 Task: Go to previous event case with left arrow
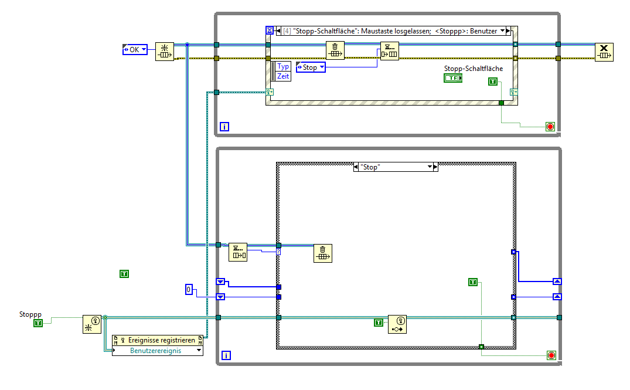click(x=278, y=30)
